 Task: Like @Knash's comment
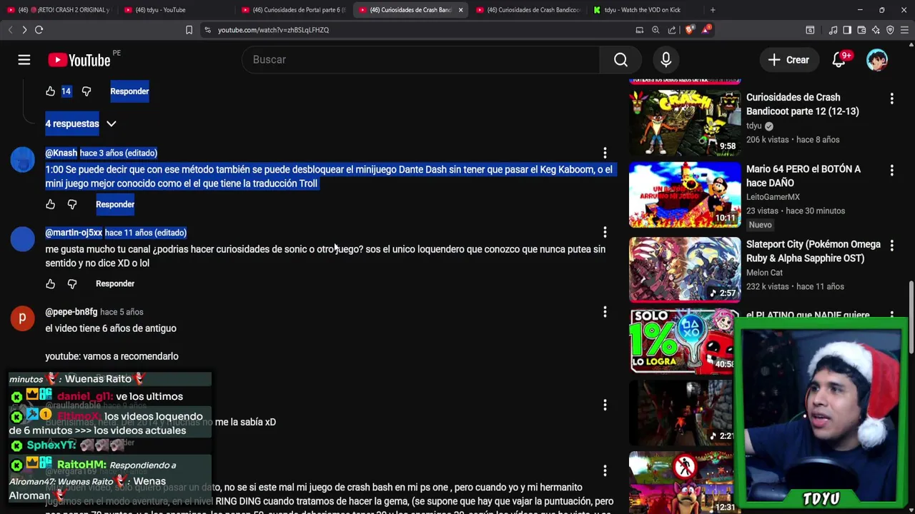point(50,204)
